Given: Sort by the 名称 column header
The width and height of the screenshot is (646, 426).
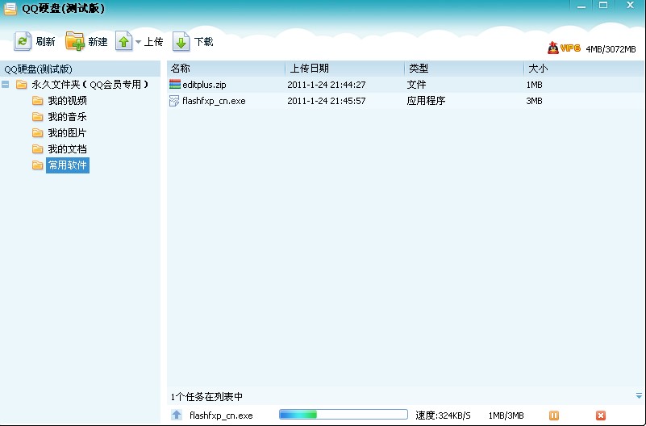Looking at the screenshot, I should click(226, 69).
